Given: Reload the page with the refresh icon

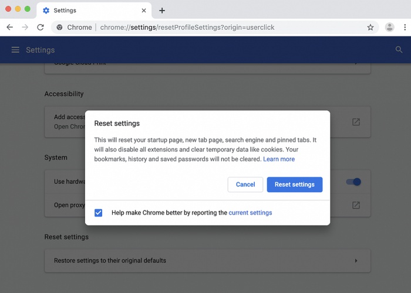Looking at the screenshot, I should 41,27.
